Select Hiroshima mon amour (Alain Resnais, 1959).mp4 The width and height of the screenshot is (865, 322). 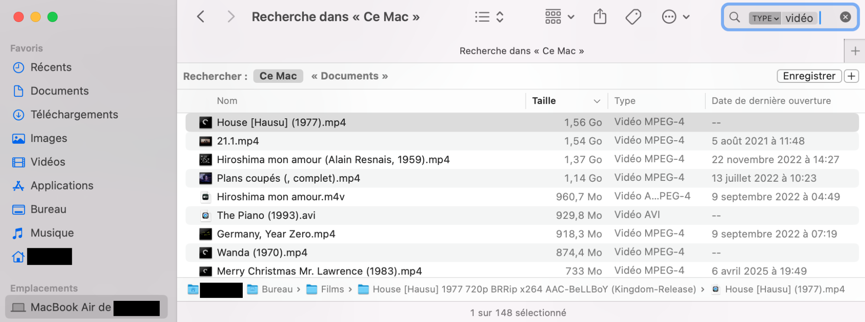(x=522, y=160)
